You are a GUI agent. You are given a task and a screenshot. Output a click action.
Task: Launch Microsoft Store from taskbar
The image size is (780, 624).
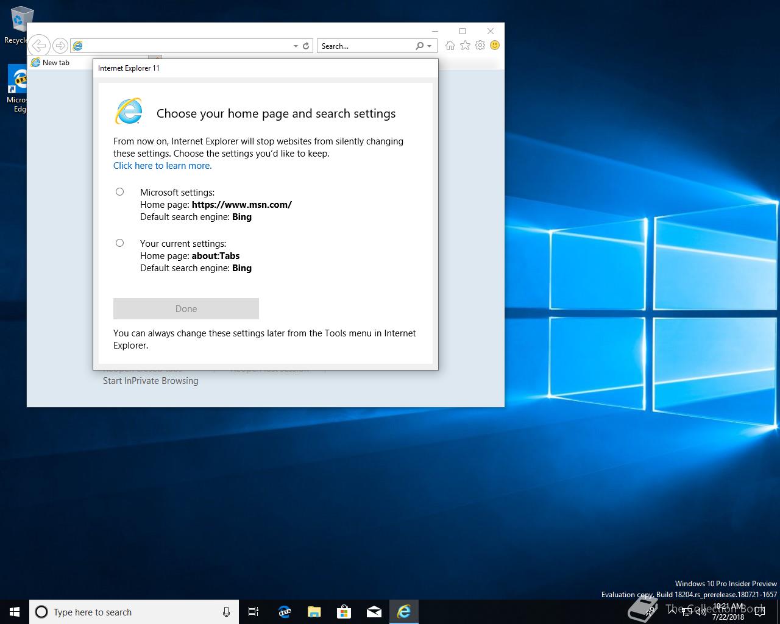(344, 612)
